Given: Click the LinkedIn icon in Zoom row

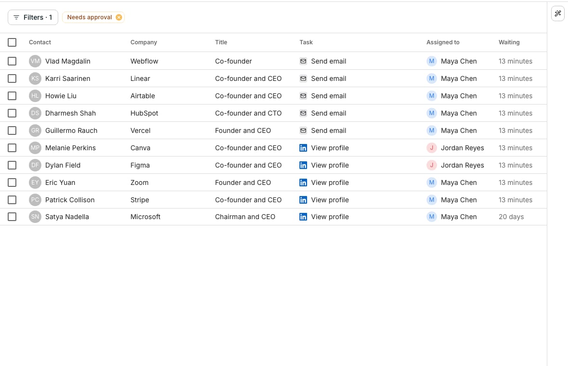Looking at the screenshot, I should point(303,183).
